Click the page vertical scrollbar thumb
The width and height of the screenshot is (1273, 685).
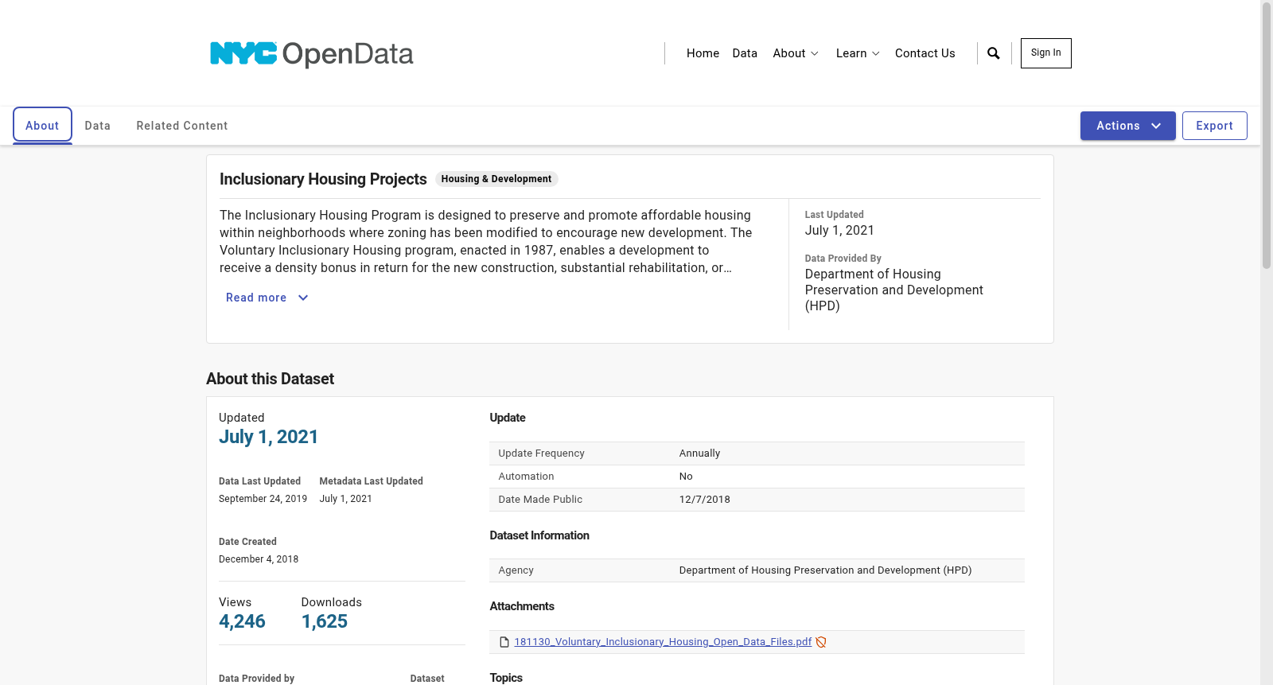(x=1267, y=135)
